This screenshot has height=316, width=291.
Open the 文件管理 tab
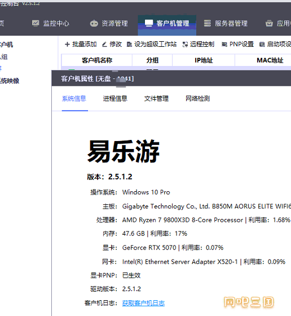(156, 99)
